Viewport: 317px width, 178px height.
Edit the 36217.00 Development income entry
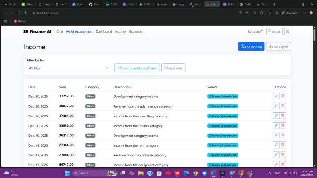(x=276, y=135)
